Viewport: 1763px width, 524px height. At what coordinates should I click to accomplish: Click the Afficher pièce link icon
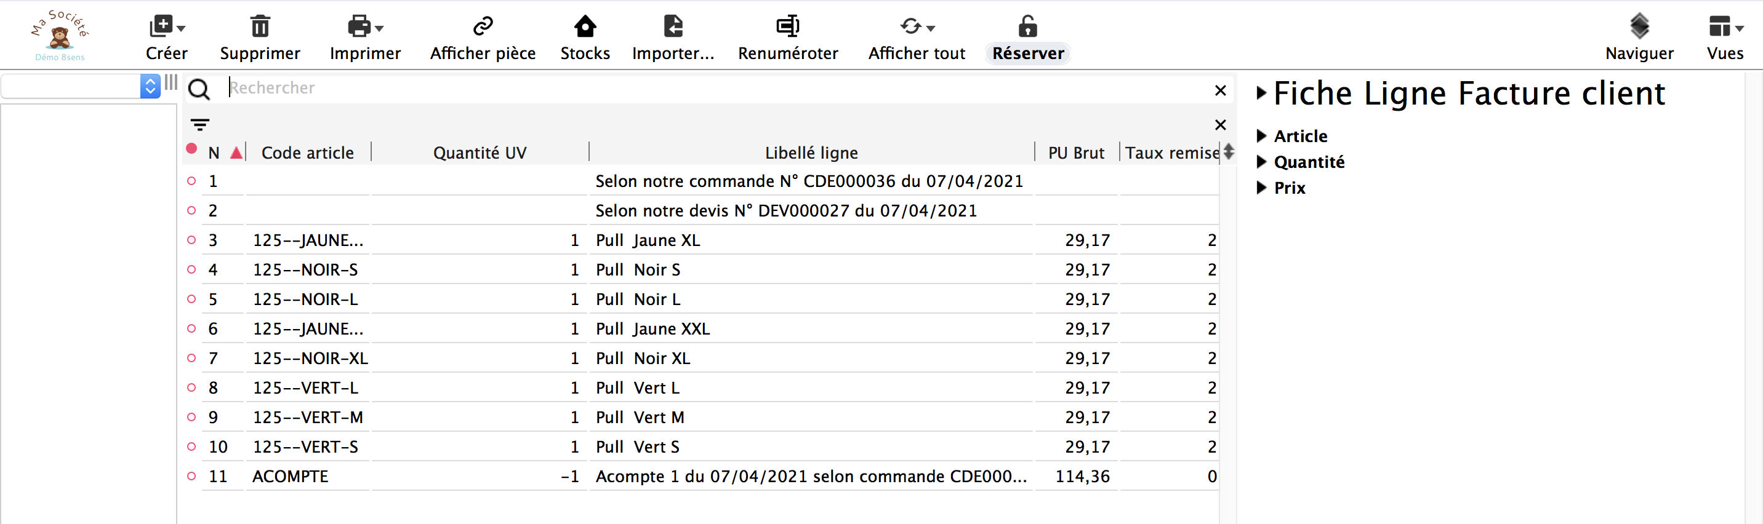click(x=483, y=26)
